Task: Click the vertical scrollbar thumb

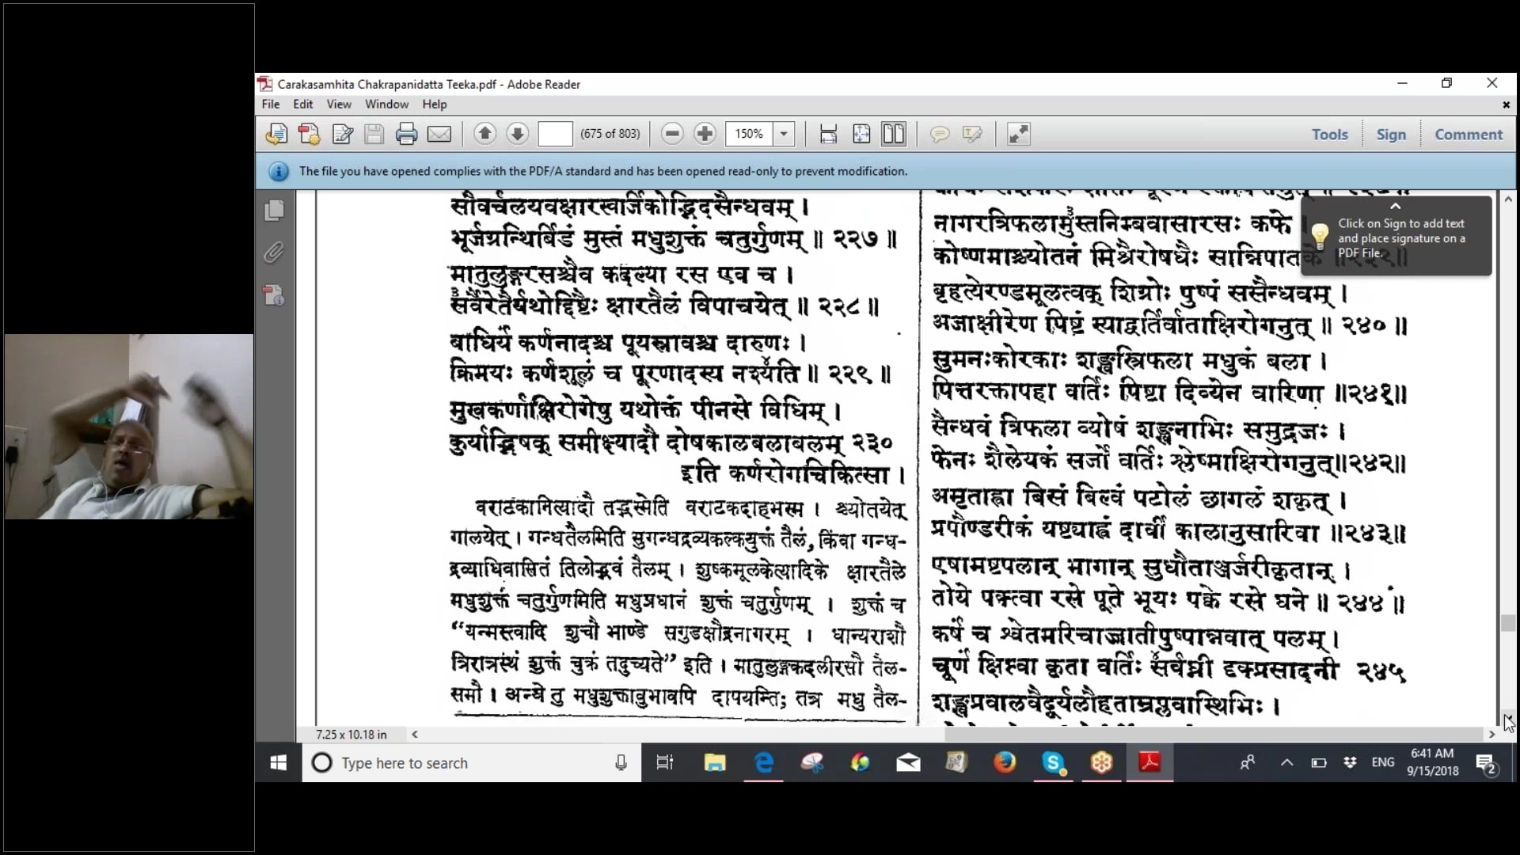Action: (1507, 623)
